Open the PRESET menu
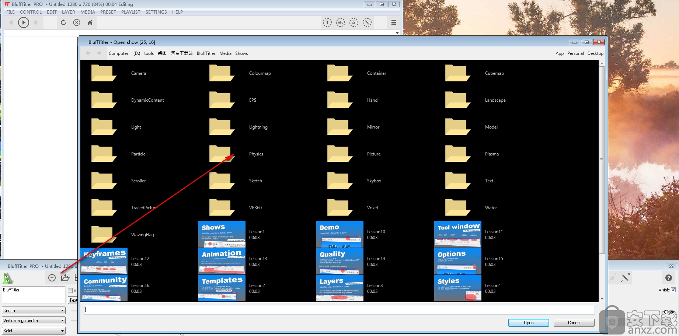 [108, 12]
